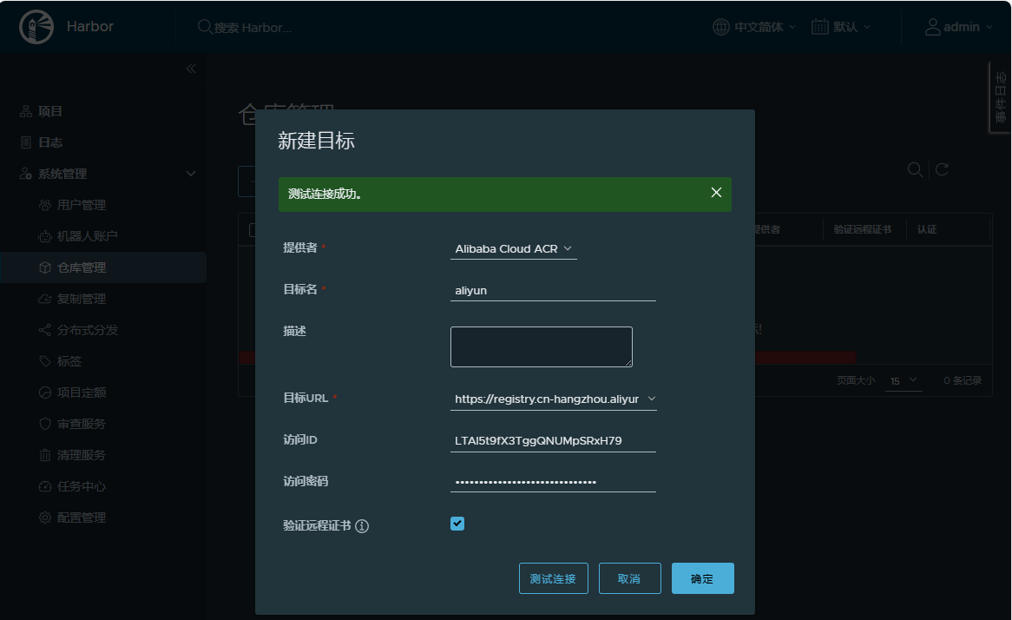The width and height of the screenshot is (1012, 620).
Task: Open the 提供者 Alibaba Cloud ACR dropdown
Action: tap(514, 248)
